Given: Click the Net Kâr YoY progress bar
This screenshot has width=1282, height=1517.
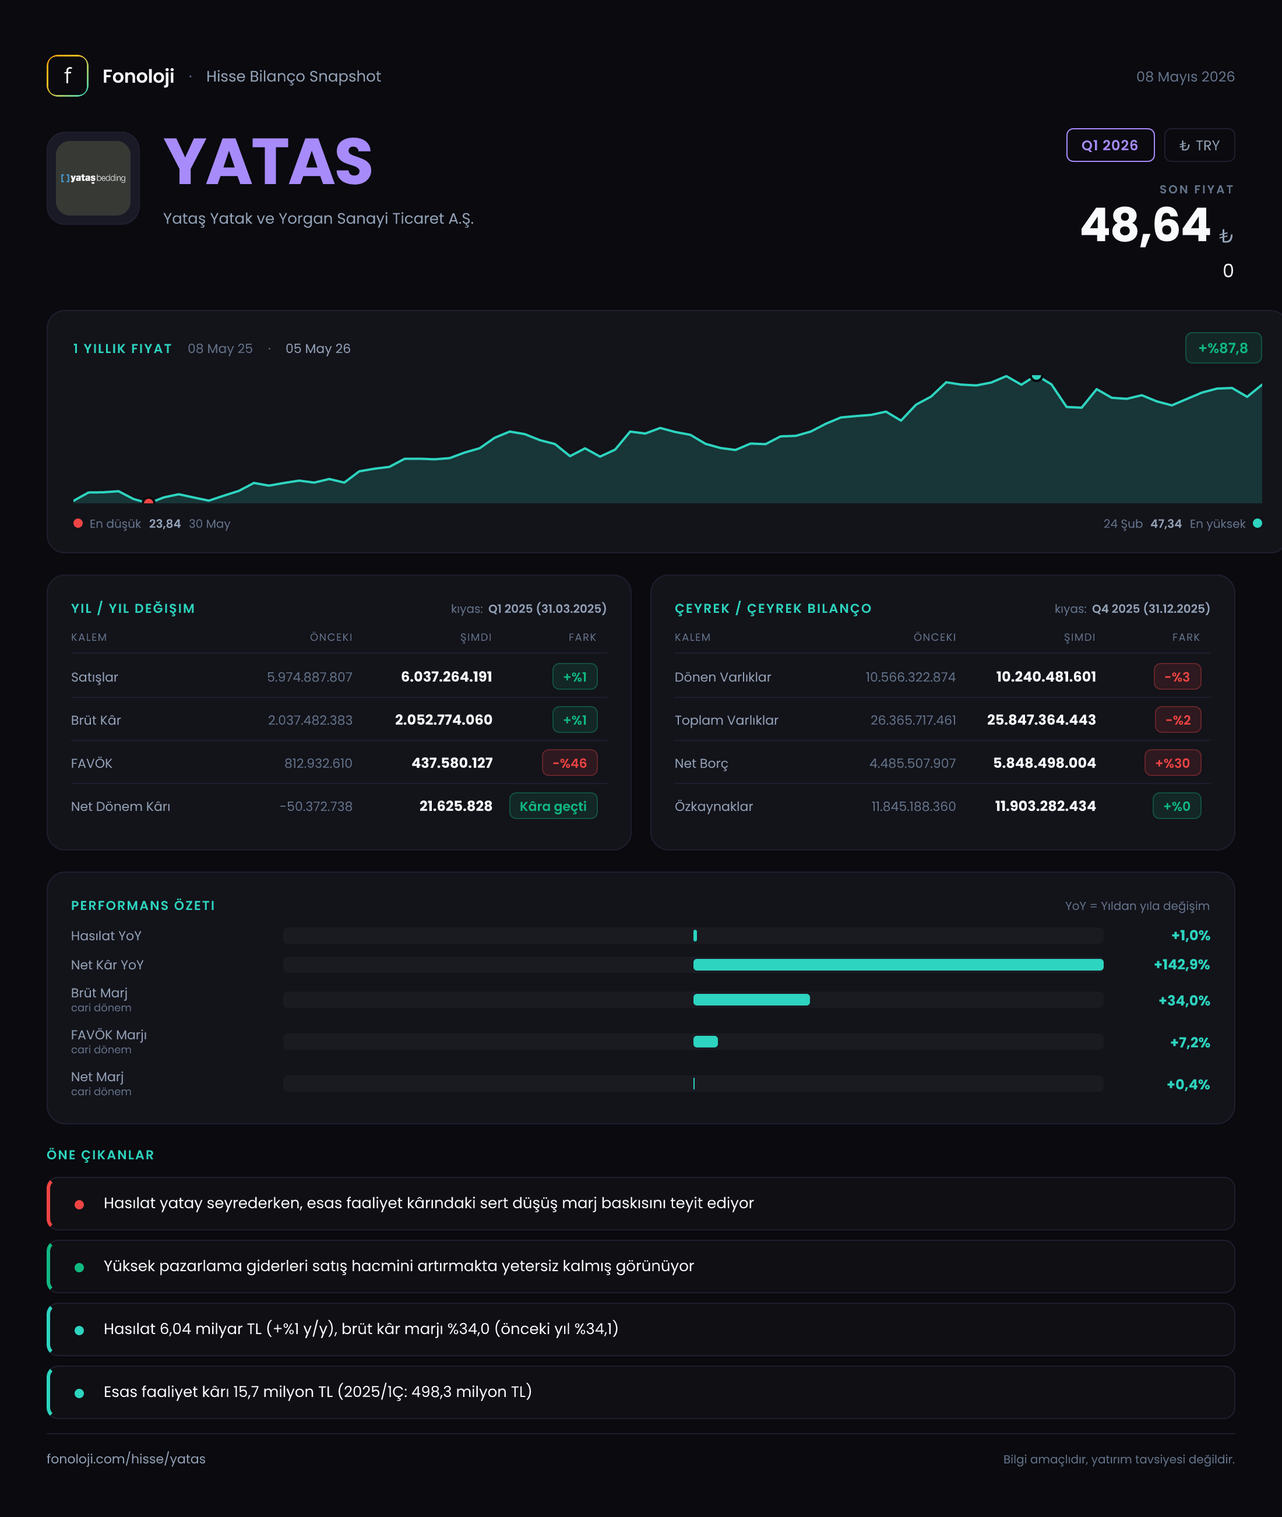Looking at the screenshot, I should (x=693, y=965).
